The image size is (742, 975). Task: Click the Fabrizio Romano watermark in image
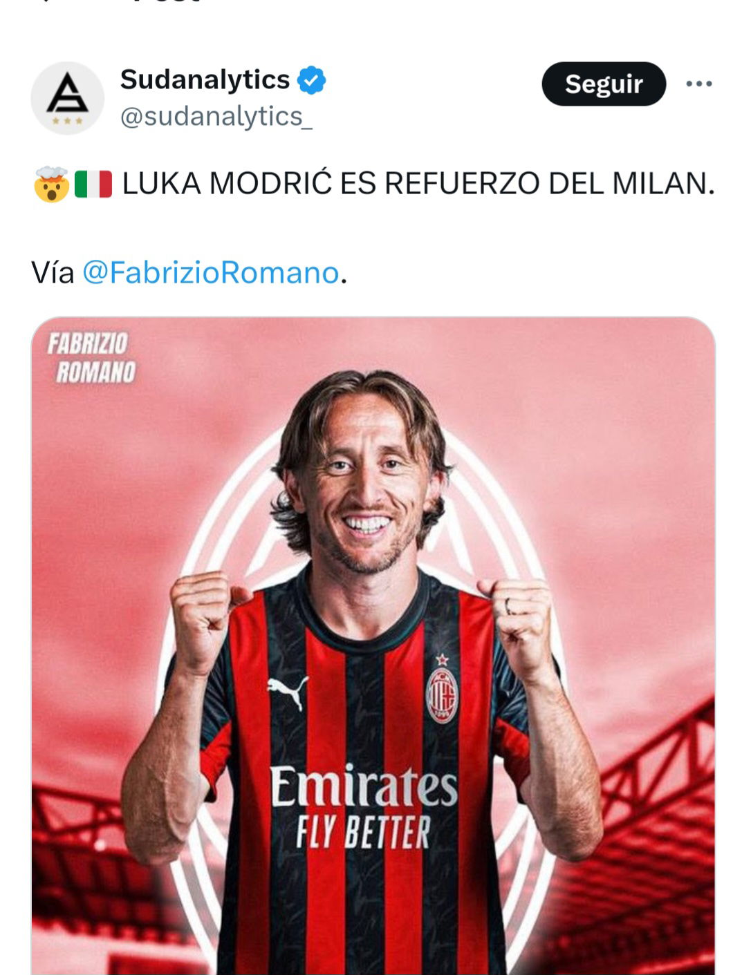[x=91, y=358]
